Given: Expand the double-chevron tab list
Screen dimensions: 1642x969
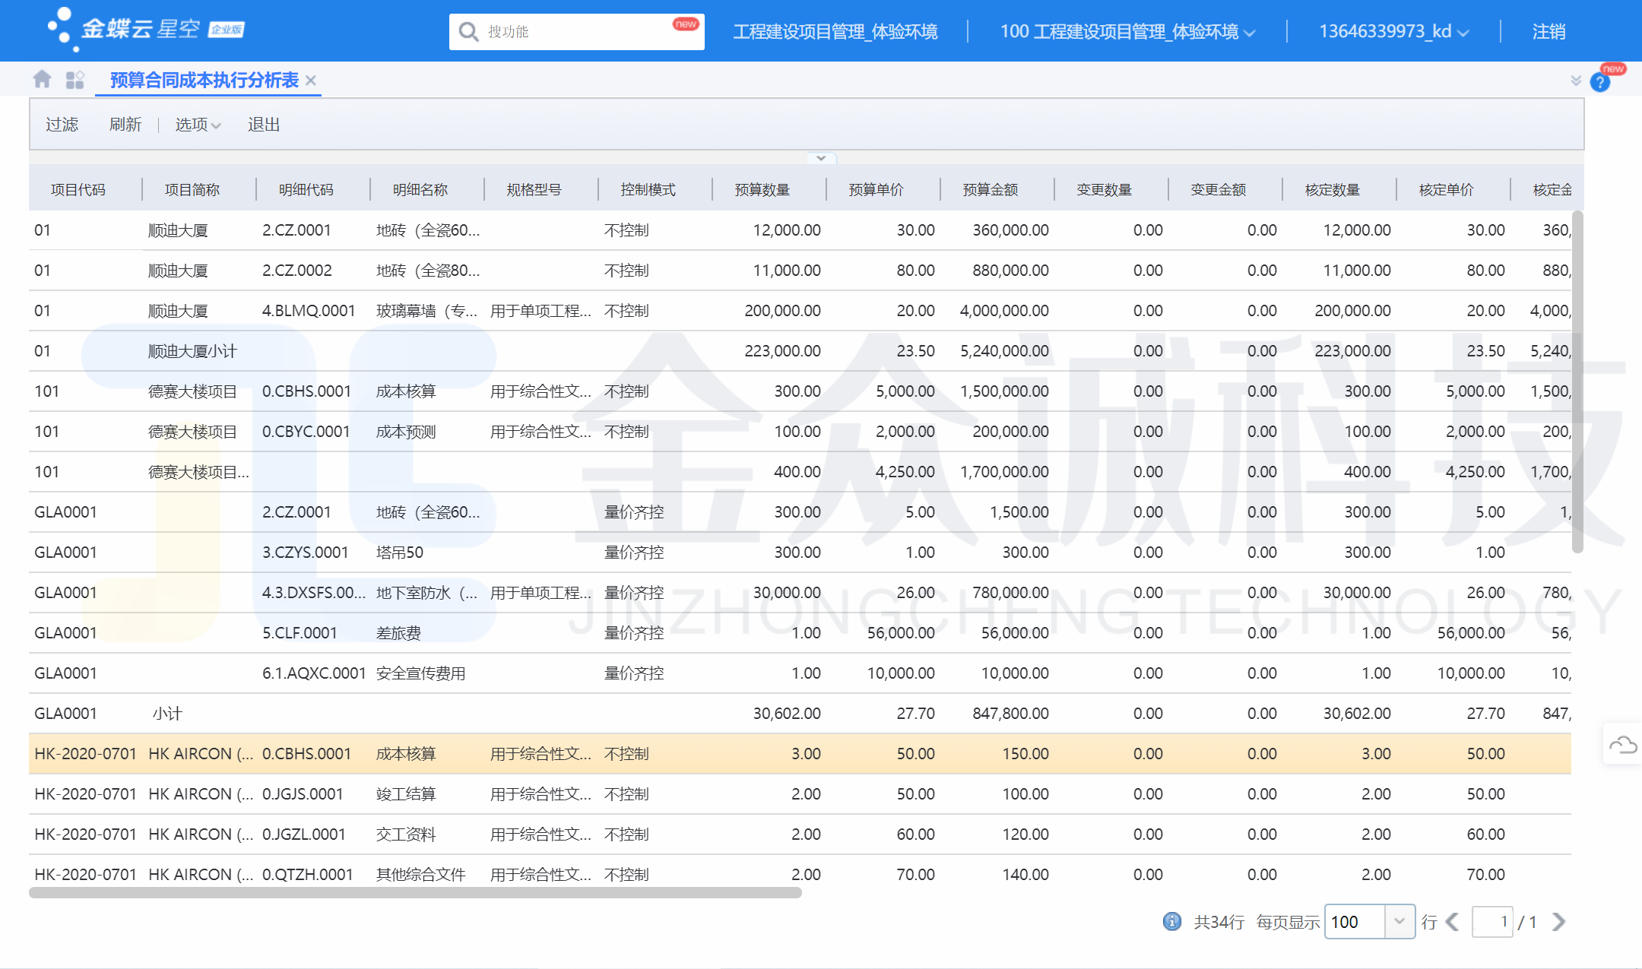Looking at the screenshot, I should (1575, 81).
